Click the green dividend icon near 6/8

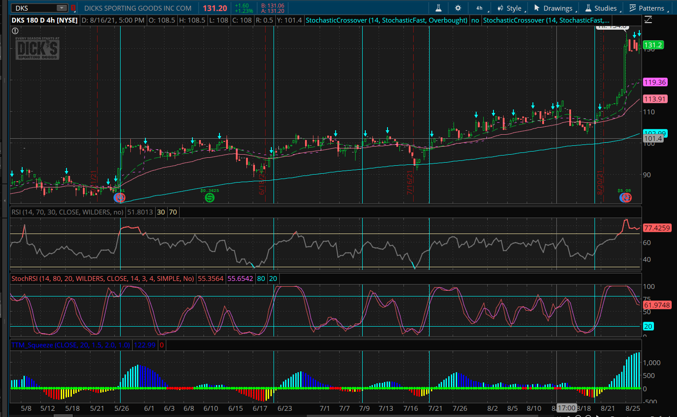[210, 198]
